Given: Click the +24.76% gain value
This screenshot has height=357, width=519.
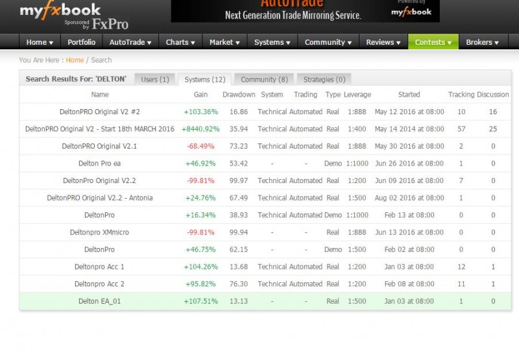Looking at the screenshot, I should point(200,198).
